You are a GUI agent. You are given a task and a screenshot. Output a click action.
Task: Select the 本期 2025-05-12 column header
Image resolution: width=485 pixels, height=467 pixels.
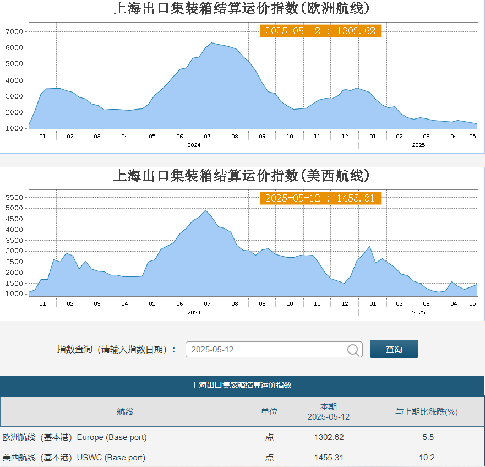pyautogui.click(x=329, y=411)
